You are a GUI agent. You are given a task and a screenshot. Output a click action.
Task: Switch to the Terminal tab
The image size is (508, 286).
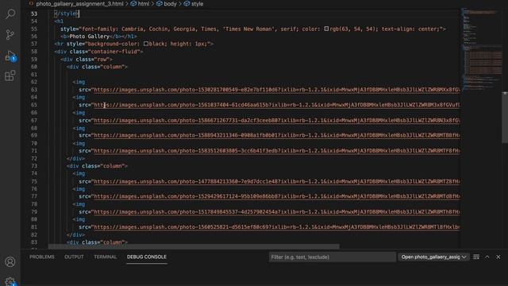(x=105, y=257)
